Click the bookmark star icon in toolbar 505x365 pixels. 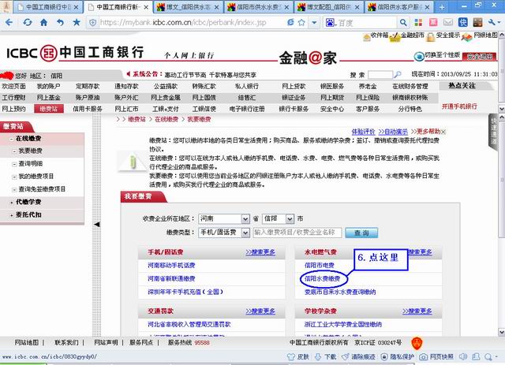76,22
